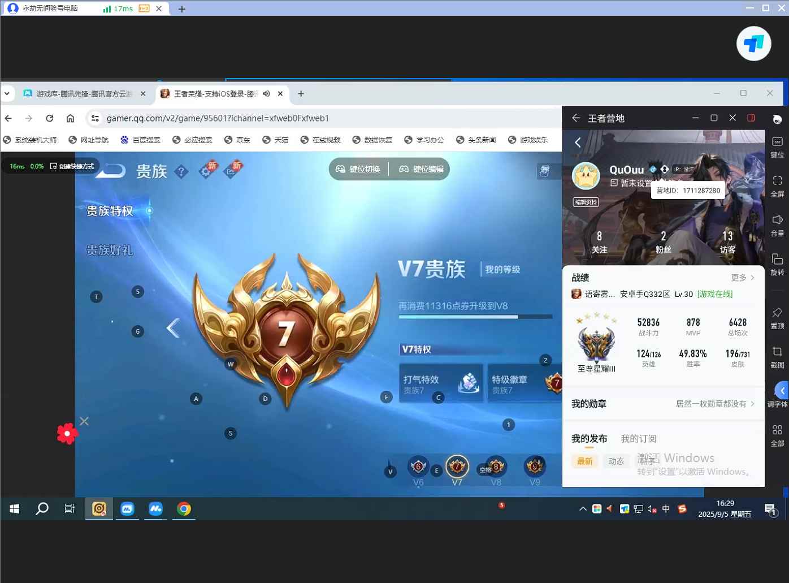The width and height of the screenshot is (789, 583).
Task: Reload the gamer.qq.com page
Action: (50, 118)
